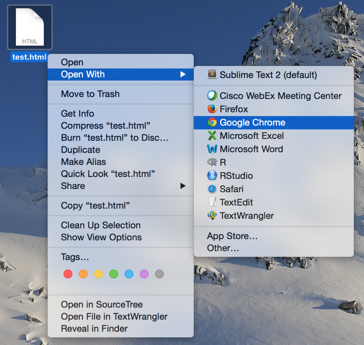Screen dimensions: 364x345
Task: Open file with Microsoft Excel label
Action: pyautogui.click(x=251, y=136)
